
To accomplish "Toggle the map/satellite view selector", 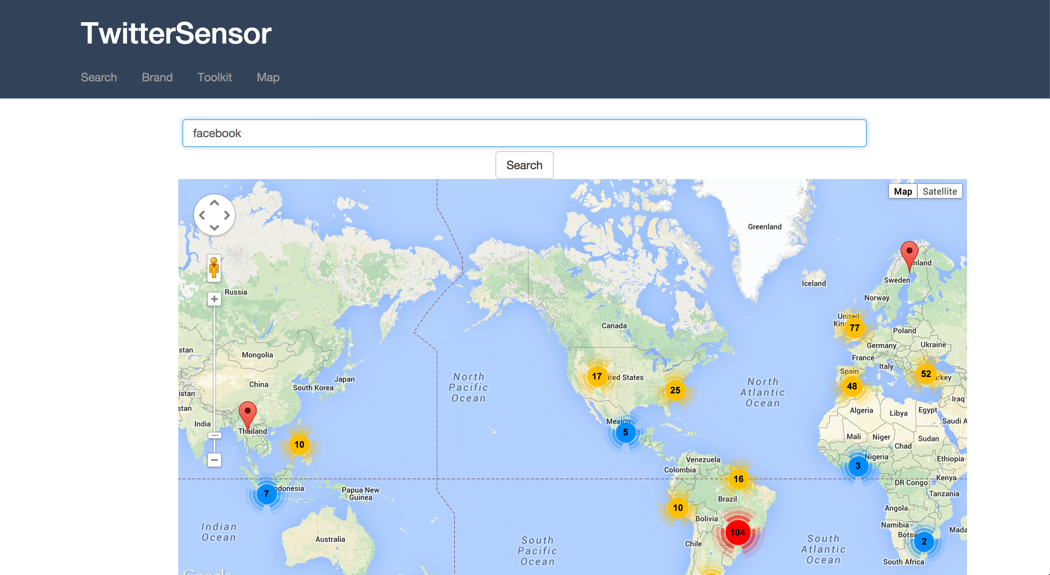I will [x=939, y=191].
